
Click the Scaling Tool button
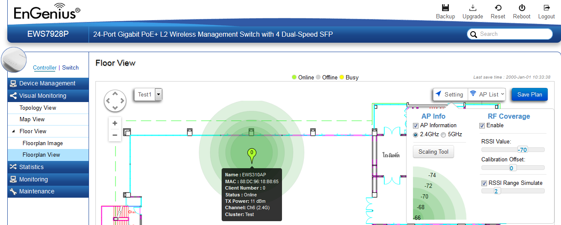point(433,152)
